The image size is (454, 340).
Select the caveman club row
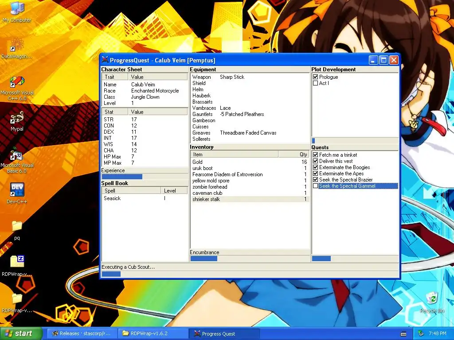[x=250, y=193]
